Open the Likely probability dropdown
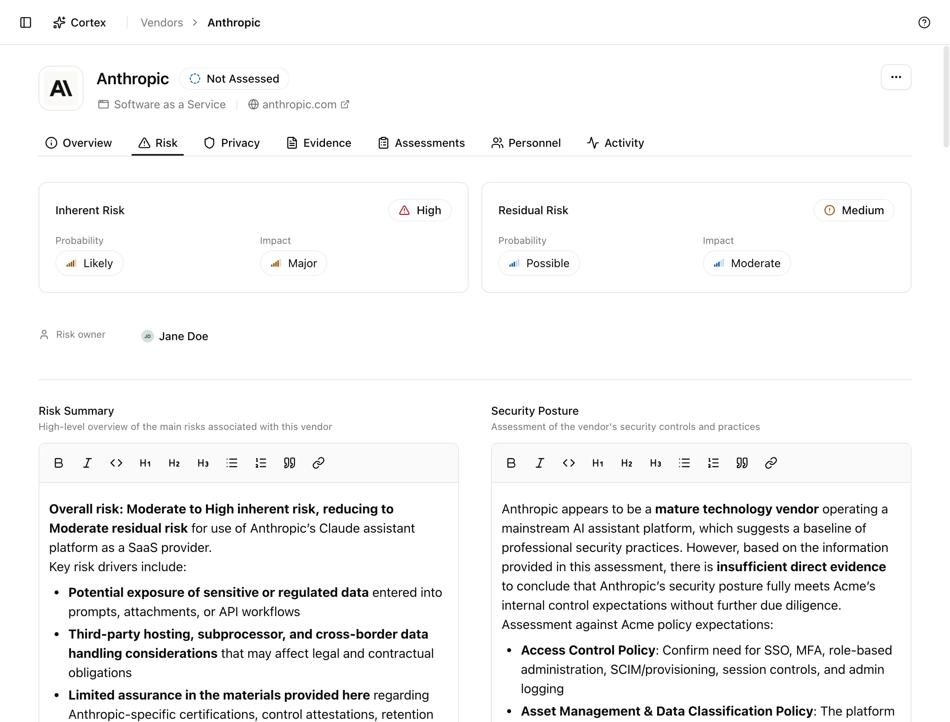950x722 pixels. pyautogui.click(x=89, y=263)
